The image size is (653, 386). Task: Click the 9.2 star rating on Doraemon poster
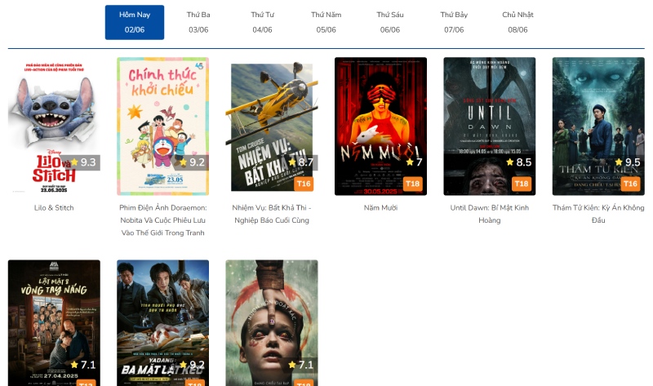click(192, 162)
